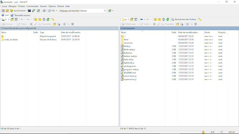The width and height of the screenshot is (239, 134).
Task: Open session in PuTTY icon
Action: [x=33, y=11]
